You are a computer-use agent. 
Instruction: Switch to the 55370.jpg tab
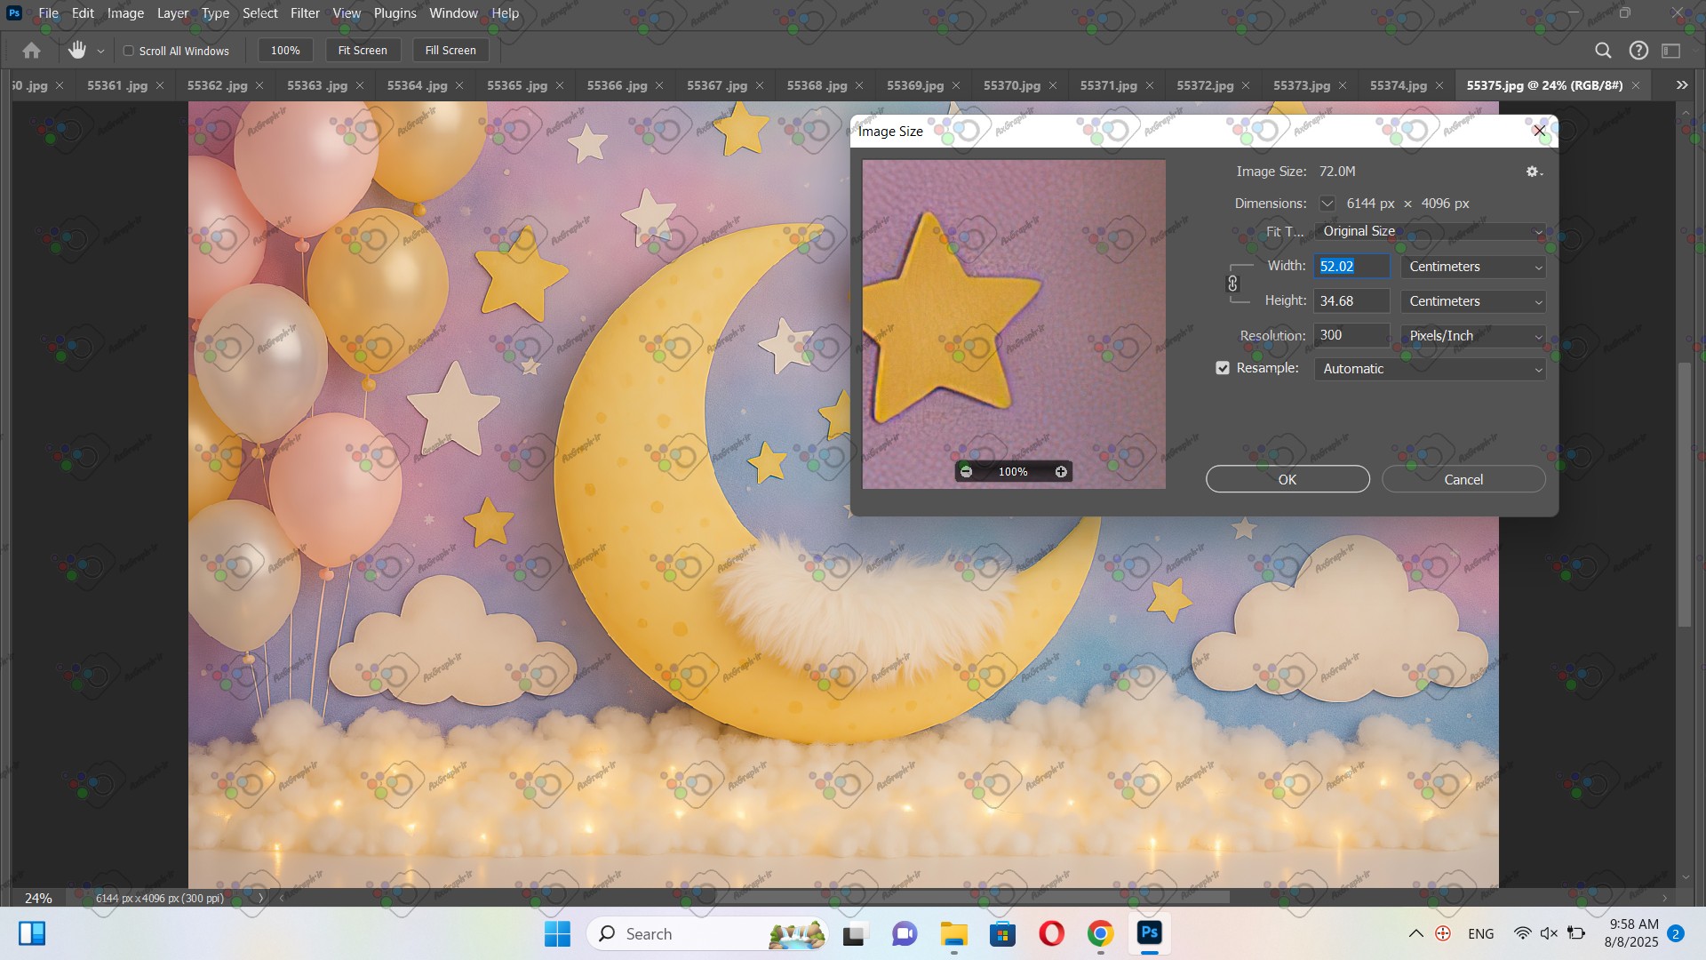[x=1011, y=85]
